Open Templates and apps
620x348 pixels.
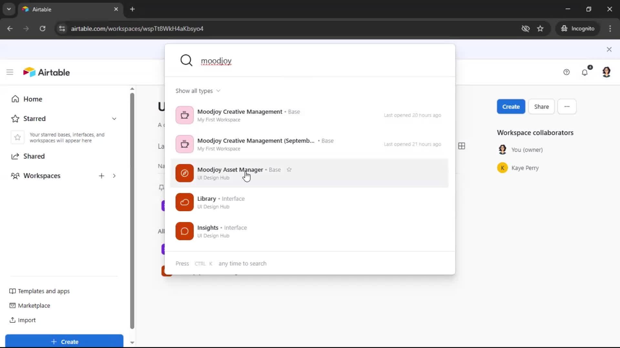pos(39,291)
